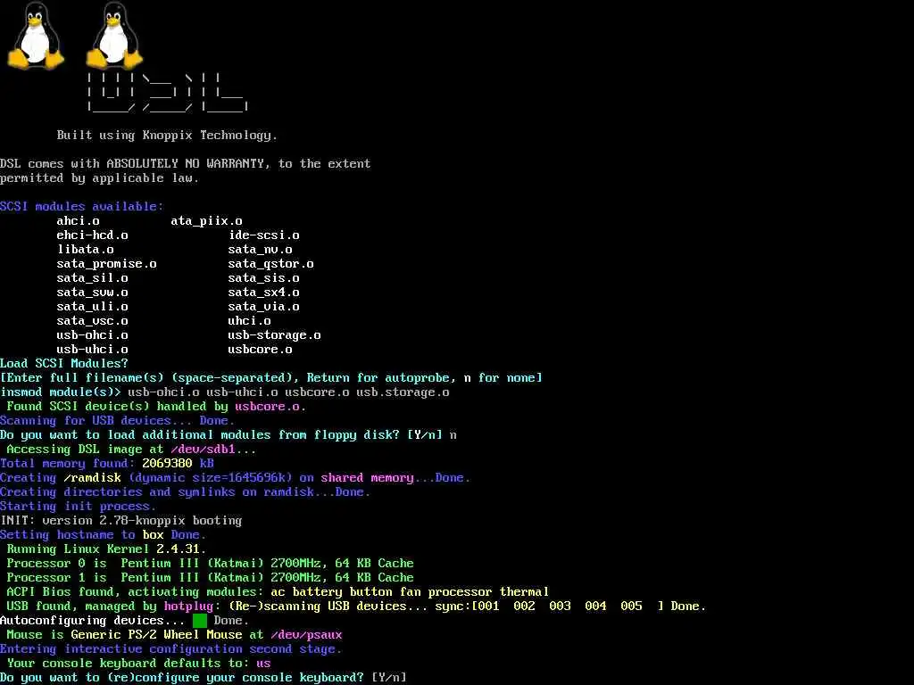Click the /ramdisk path text
Screen dimensions: 914x685
coord(92,478)
